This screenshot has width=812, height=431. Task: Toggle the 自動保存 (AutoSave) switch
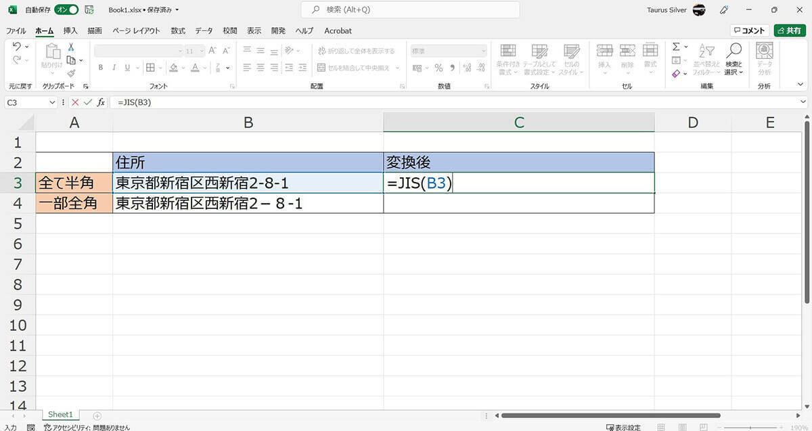[66, 10]
